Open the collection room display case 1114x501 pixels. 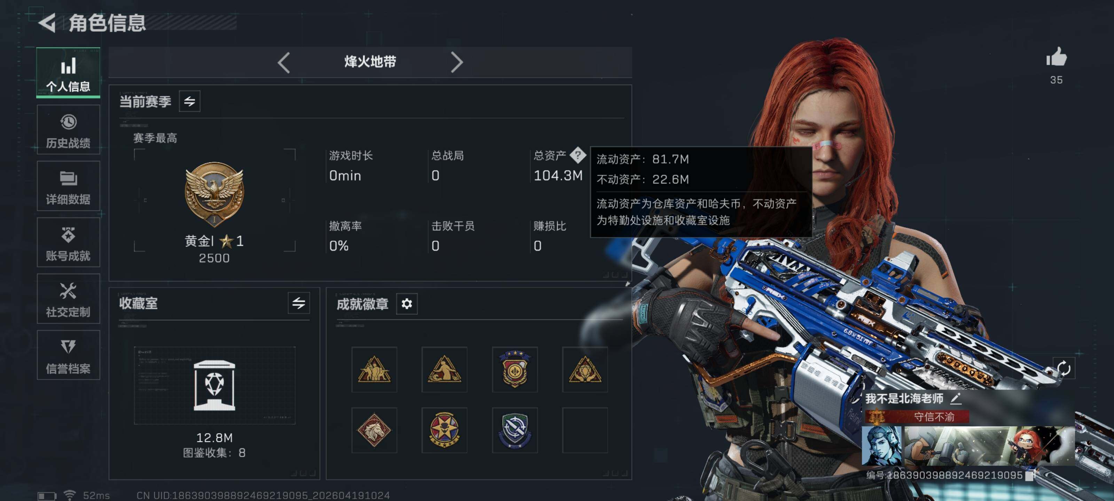[x=214, y=385]
